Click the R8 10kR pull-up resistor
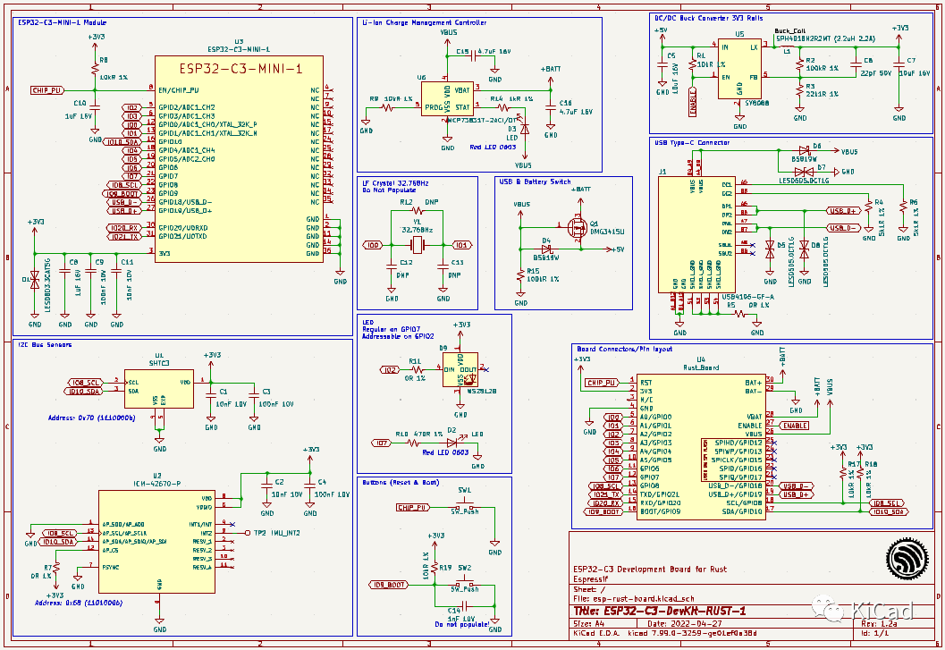 95,69
